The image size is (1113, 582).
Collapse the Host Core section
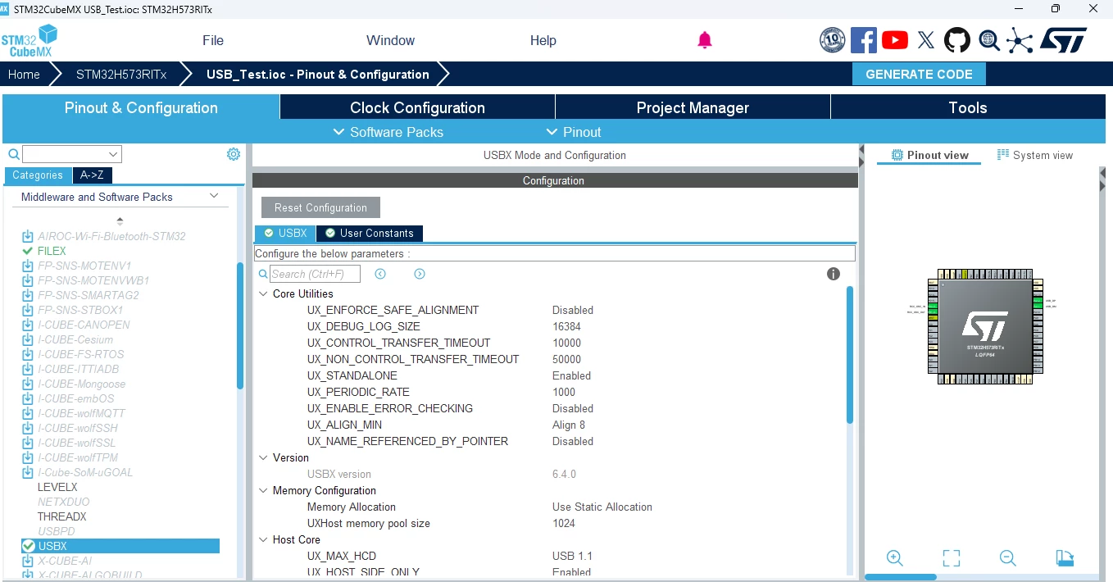pos(263,539)
